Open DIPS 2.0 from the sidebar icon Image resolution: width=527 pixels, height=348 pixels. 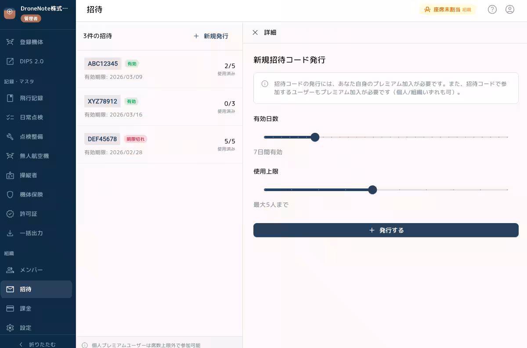[10, 61]
